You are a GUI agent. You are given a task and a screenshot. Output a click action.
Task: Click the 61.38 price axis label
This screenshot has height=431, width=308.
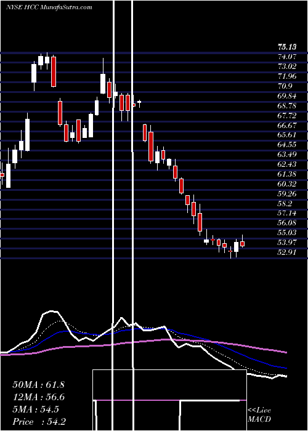click(x=287, y=174)
